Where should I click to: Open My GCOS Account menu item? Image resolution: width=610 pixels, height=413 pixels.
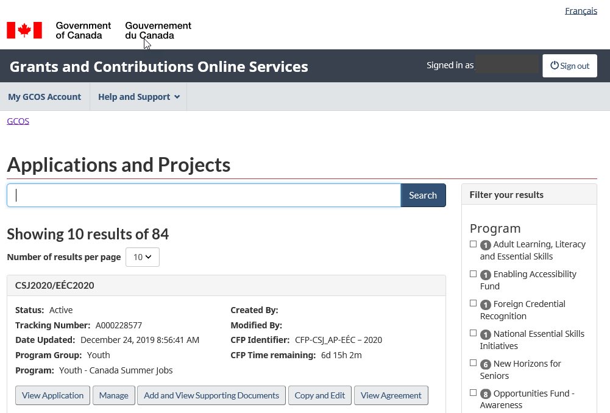(x=44, y=97)
